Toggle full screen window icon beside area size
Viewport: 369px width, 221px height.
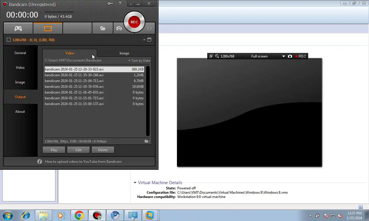pyautogui.click(x=149, y=40)
